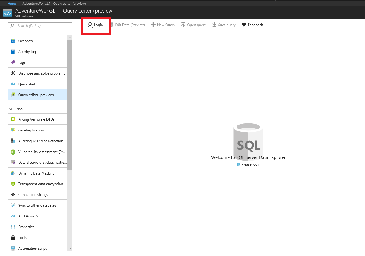This screenshot has width=365, height=256.
Task: Click the New Query plus icon
Action: tap(153, 25)
